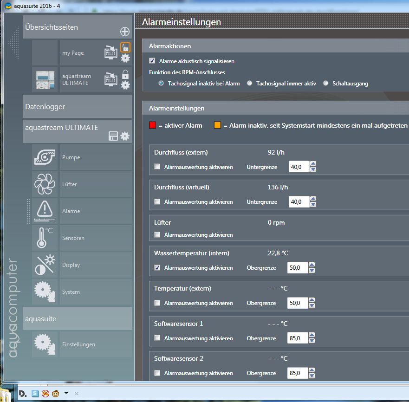Click the Wassertemperatur Obergrenze value field
Screen dimensions: 409x402
(298, 268)
